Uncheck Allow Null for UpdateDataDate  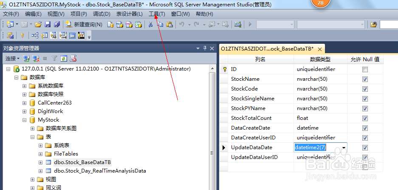(365, 147)
